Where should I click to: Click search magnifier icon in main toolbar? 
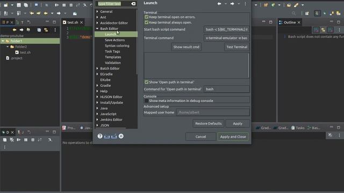[293, 13]
